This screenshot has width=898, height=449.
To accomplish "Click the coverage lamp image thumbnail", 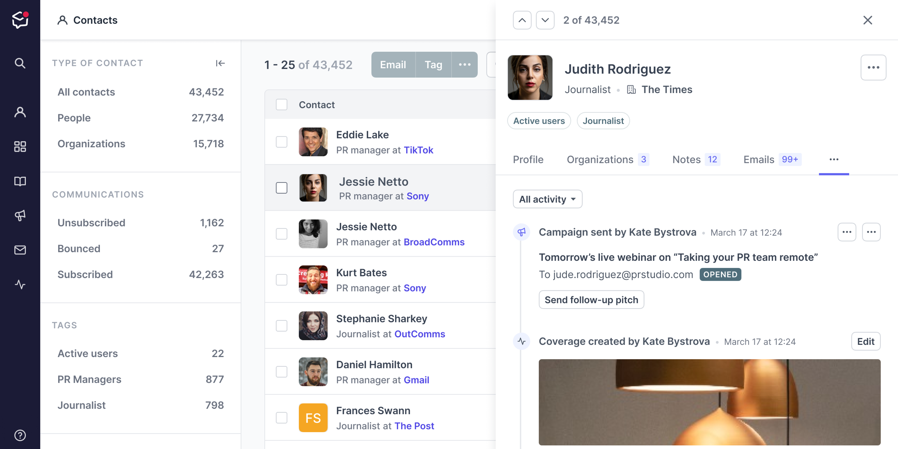I will pyautogui.click(x=709, y=402).
